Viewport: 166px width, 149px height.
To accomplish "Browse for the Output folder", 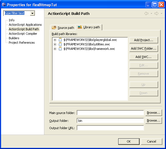I will click(x=154, y=120).
